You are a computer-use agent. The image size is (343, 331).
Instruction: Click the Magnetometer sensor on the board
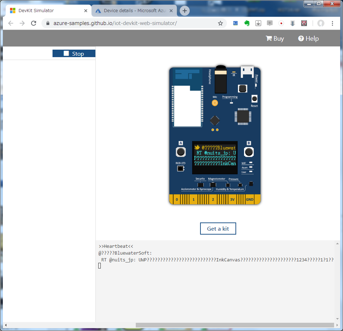(227, 184)
